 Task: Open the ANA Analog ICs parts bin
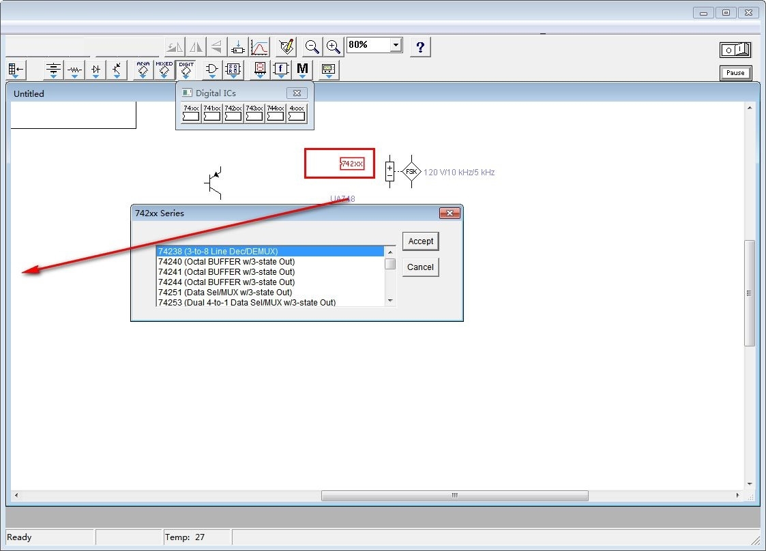pyautogui.click(x=143, y=70)
